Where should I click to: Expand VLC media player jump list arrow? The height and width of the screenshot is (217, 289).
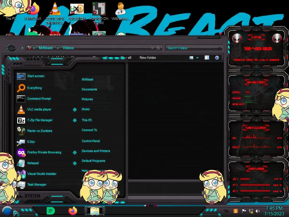click(x=75, y=110)
